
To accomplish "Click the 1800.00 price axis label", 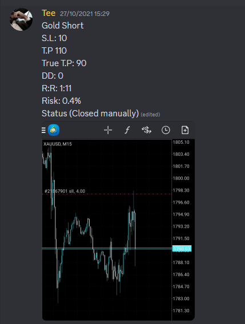I will [181, 179].
